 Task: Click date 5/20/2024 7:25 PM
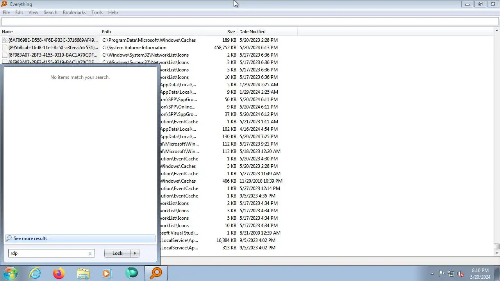click(x=259, y=137)
